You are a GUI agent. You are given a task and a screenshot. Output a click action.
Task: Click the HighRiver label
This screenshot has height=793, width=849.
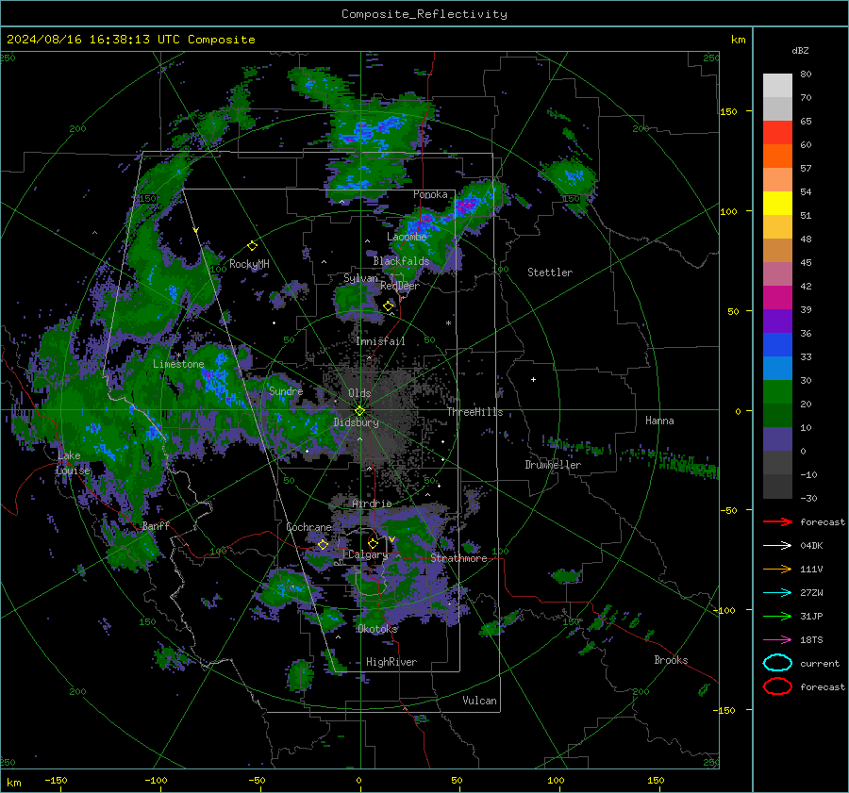pyautogui.click(x=391, y=662)
